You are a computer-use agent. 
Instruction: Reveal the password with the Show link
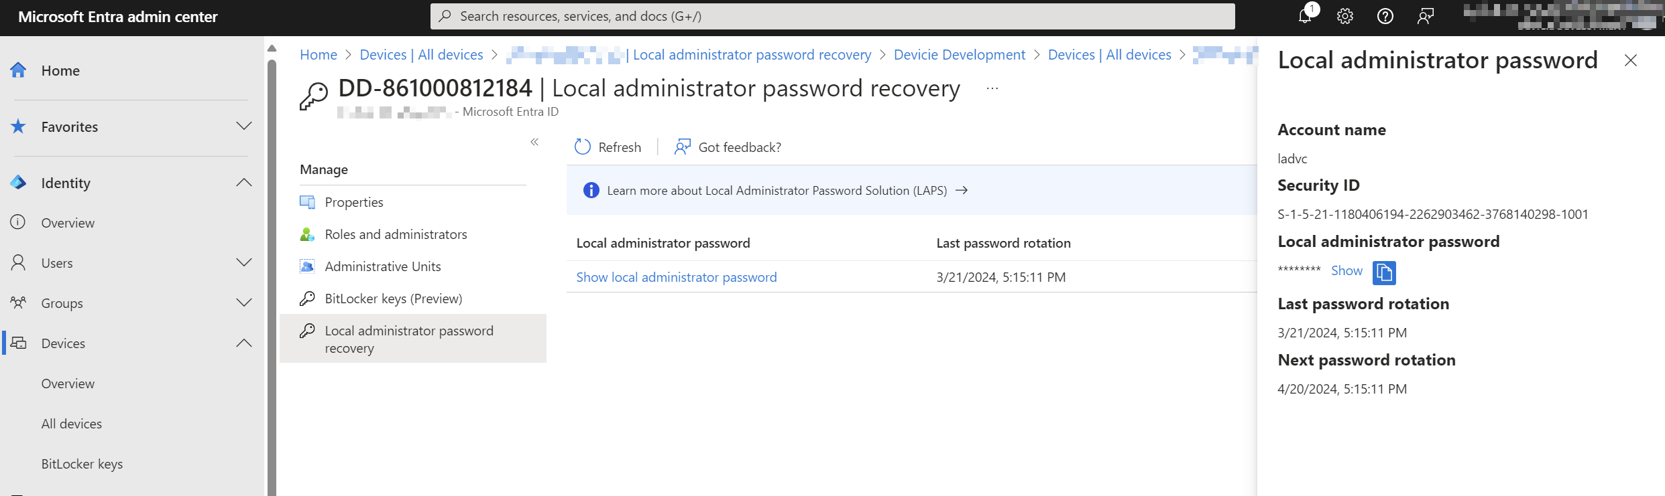[1346, 271]
